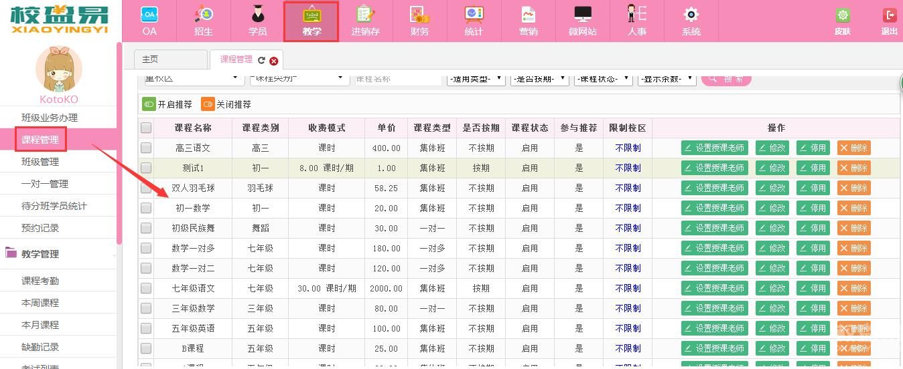Open the 财务 finance module

click(x=420, y=21)
